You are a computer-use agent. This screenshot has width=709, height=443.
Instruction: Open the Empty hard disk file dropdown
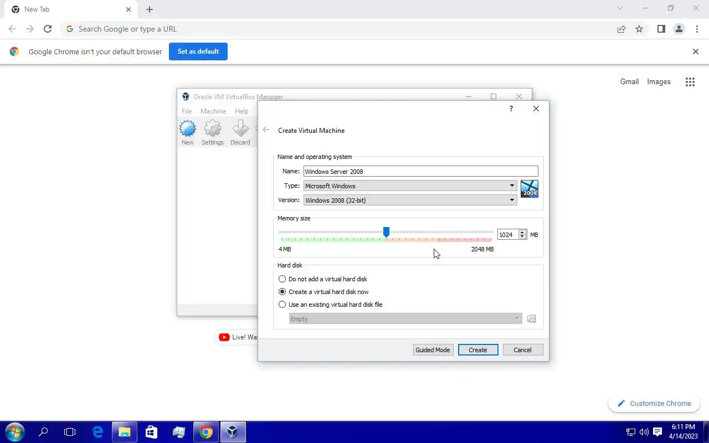[405, 319]
